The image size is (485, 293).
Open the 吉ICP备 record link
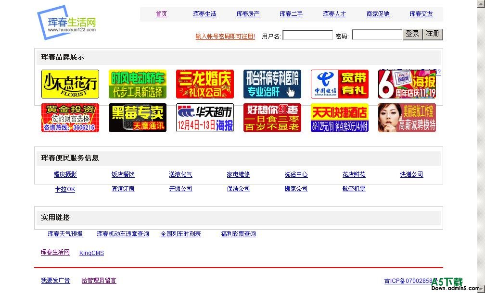(411, 281)
